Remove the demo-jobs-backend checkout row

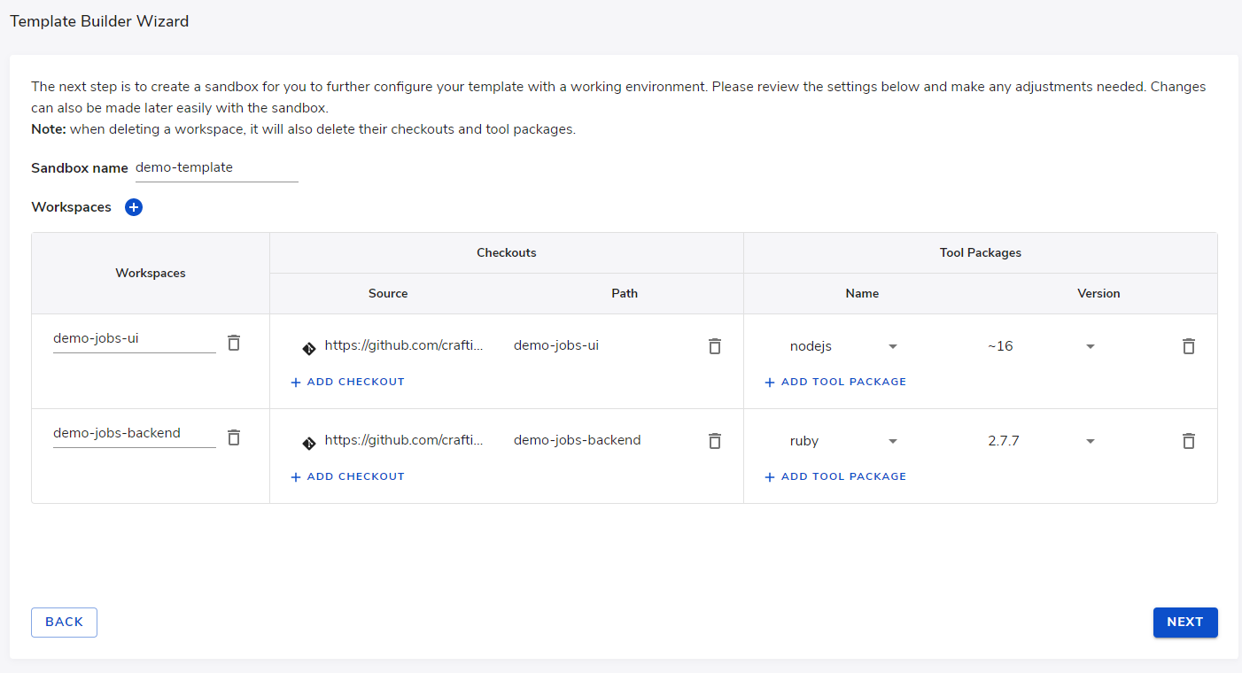click(x=715, y=441)
